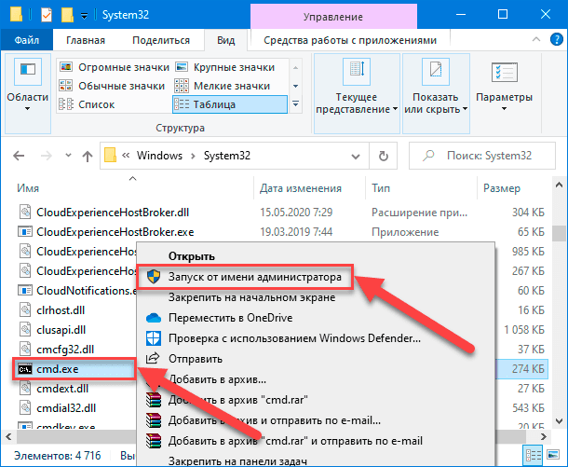
Task: Select Таблица layout
Action: pos(230,104)
